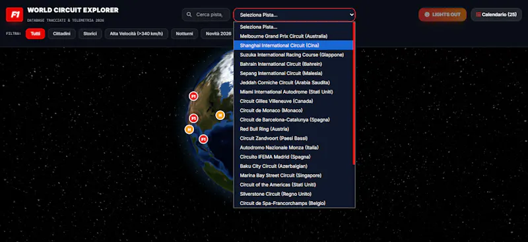Image resolution: width=528 pixels, height=242 pixels.
Task: Pick Circuit de Monaco (Monaco)
Action: point(293,110)
